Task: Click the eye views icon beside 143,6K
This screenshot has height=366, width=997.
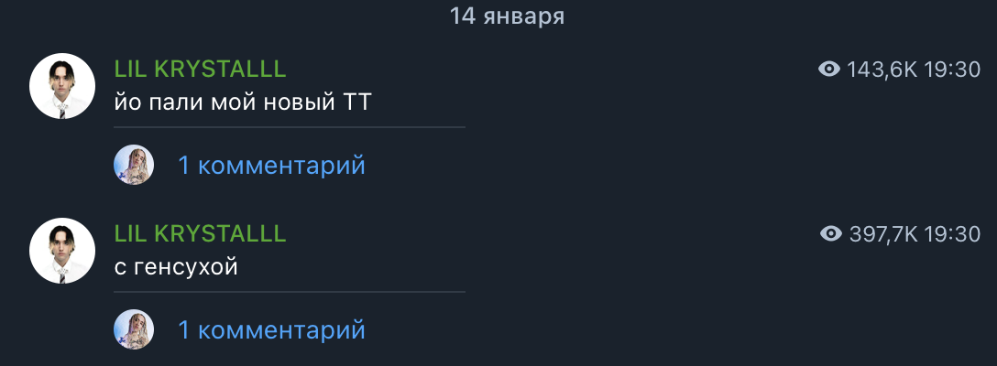Action: 829,70
